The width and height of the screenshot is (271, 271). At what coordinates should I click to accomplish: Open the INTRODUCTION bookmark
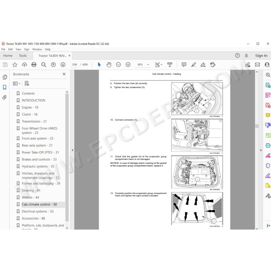33,100
